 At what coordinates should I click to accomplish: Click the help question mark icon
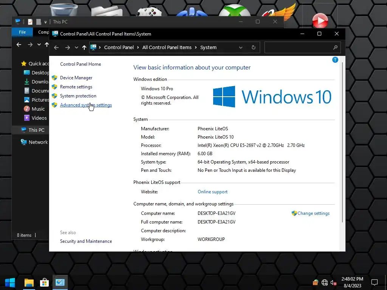335,60
